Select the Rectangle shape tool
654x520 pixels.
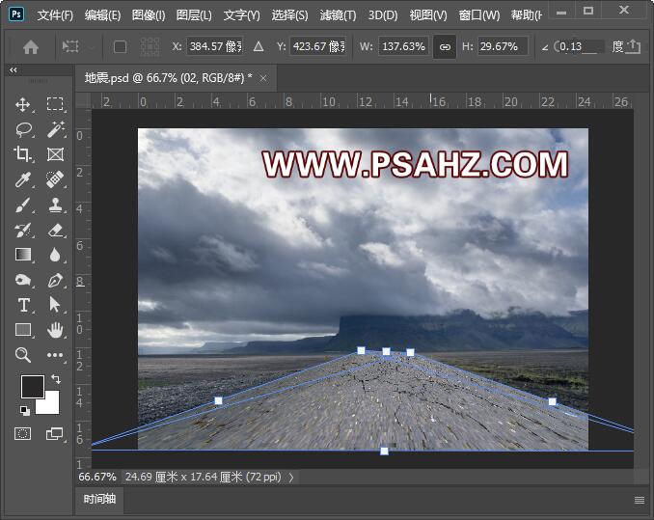click(22, 330)
